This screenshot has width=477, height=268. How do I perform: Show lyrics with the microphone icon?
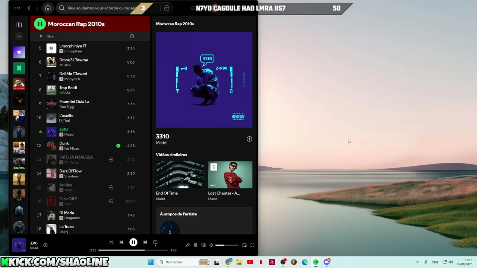pos(187,245)
